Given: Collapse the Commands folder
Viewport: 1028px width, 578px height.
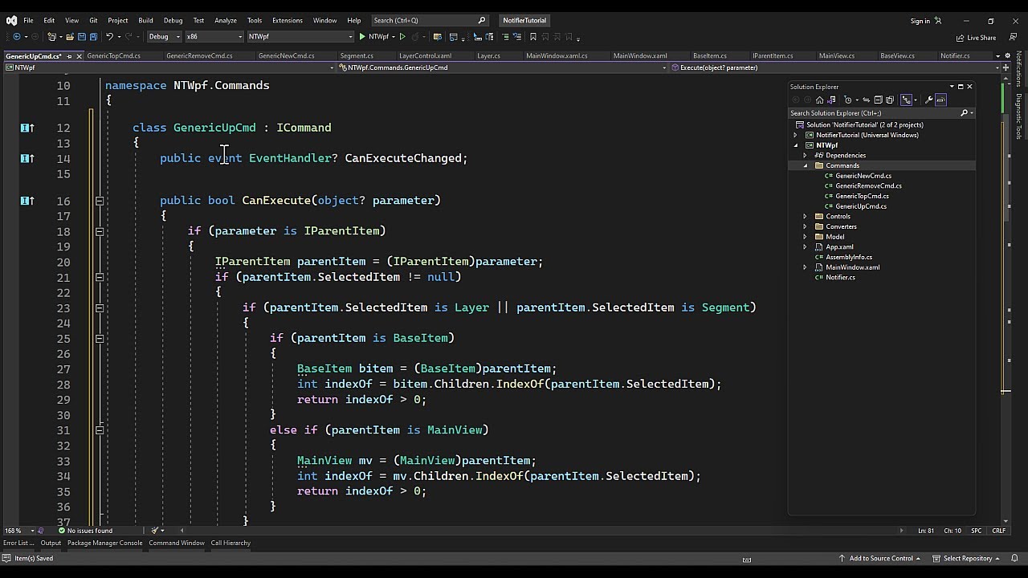Looking at the screenshot, I should (x=806, y=165).
